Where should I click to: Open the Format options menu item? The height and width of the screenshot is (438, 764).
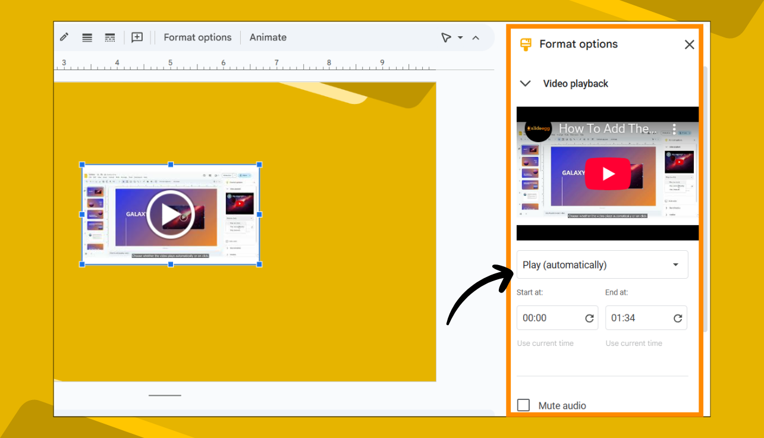coord(197,37)
